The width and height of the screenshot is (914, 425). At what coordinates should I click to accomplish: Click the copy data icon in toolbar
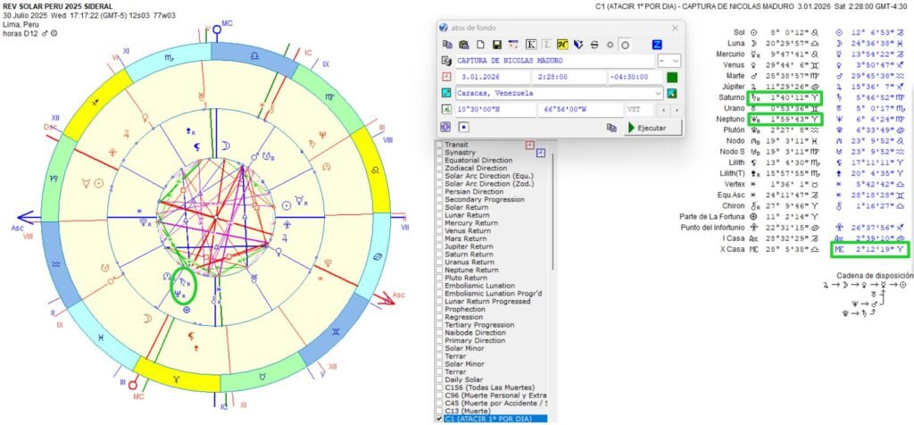pyautogui.click(x=448, y=44)
